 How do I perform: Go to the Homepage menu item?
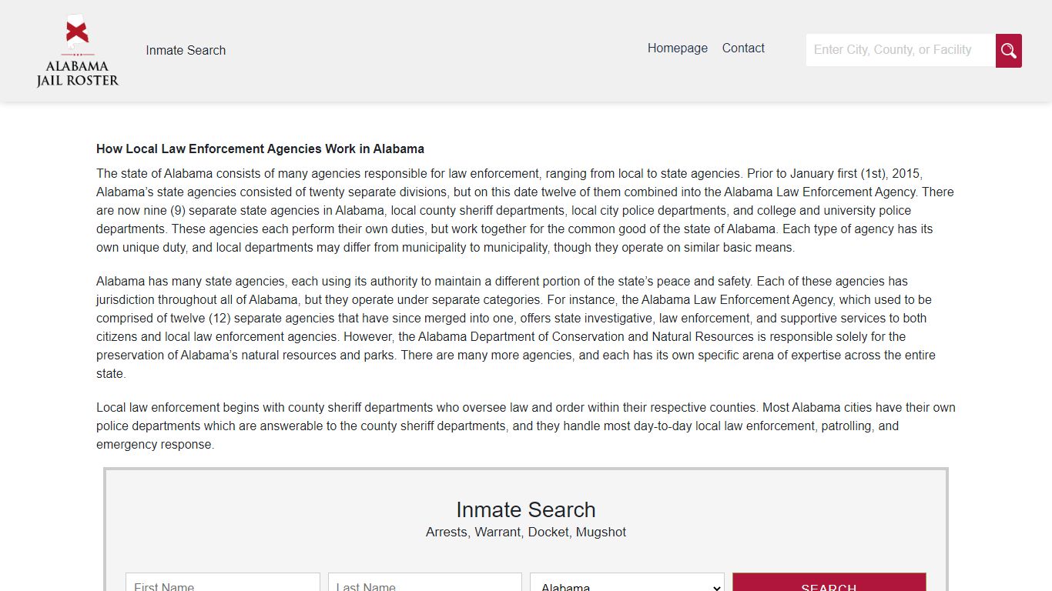coord(677,48)
